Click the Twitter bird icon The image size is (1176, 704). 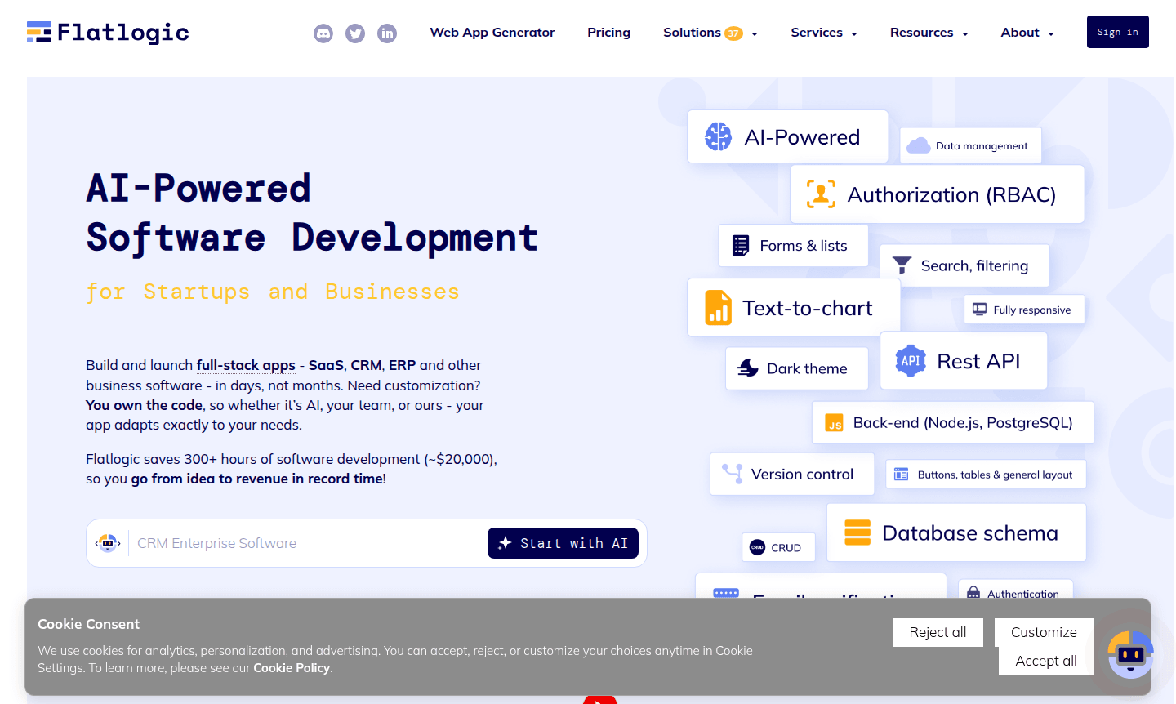point(355,33)
